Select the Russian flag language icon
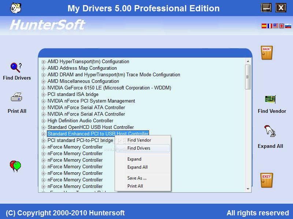293x219 pixels. point(288,26)
